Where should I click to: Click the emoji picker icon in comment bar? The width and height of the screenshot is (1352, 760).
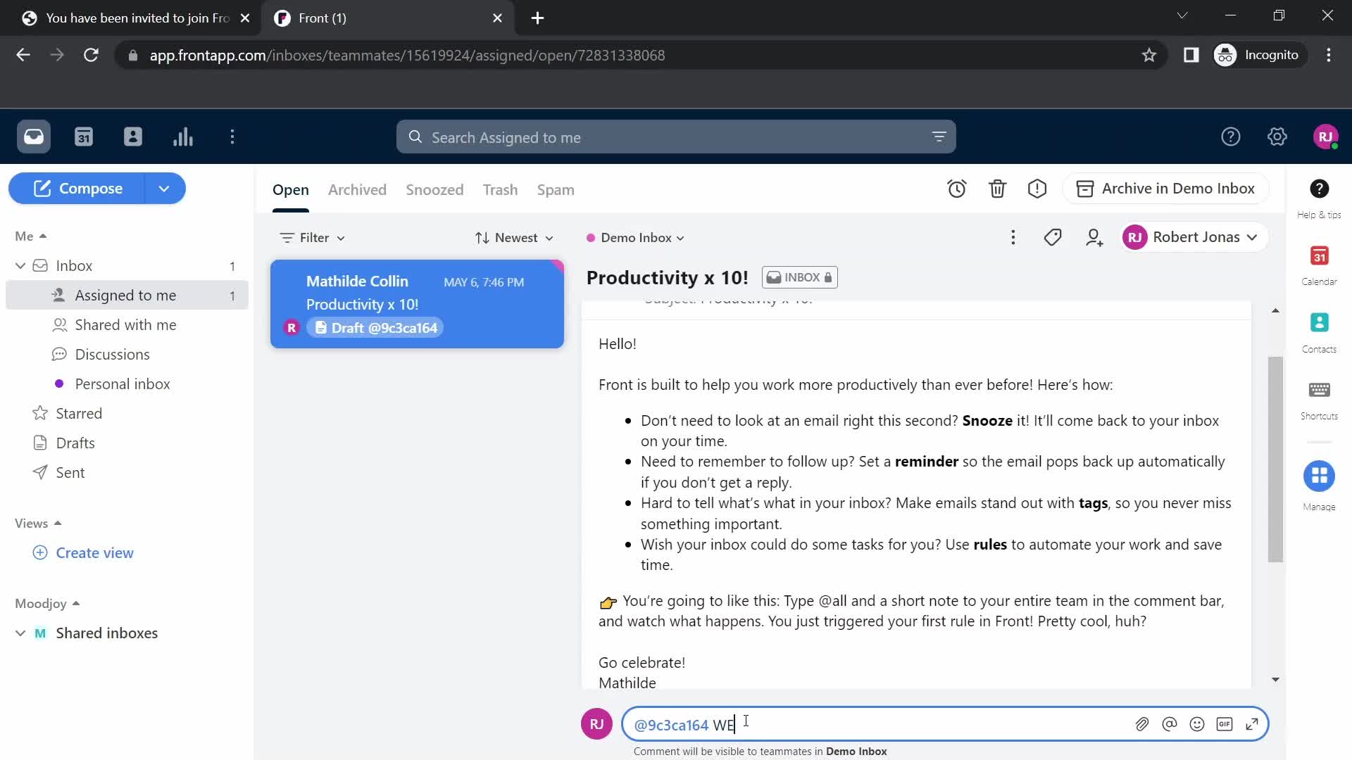tap(1197, 725)
